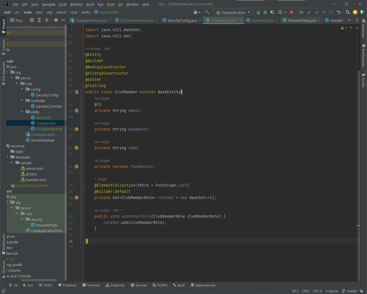The height and width of the screenshot is (294, 367).
Task: Open Project panel gear options
Action: point(56,20)
